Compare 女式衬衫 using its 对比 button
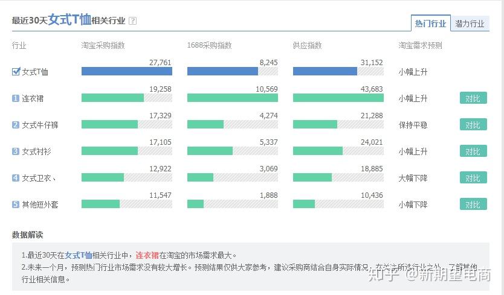This screenshot has height=295, width=504. (473, 151)
